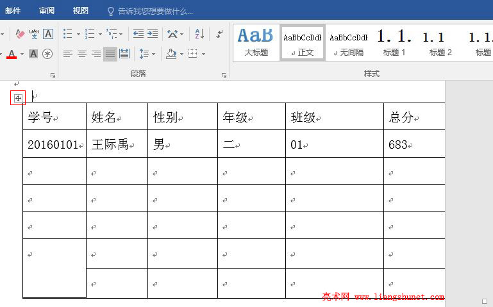Click the cell containing 王际禹
The height and width of the screenshot is (307, 493).
(117, 144)
